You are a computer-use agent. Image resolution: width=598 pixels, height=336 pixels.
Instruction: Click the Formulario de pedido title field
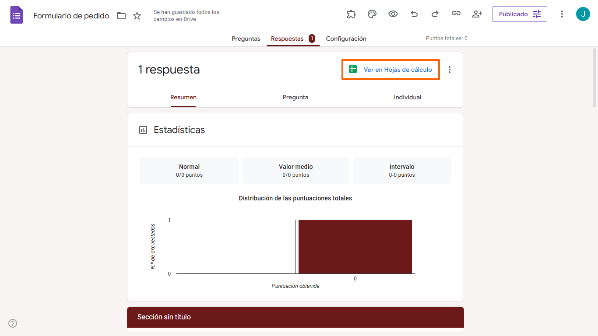(x=71, y=16)
